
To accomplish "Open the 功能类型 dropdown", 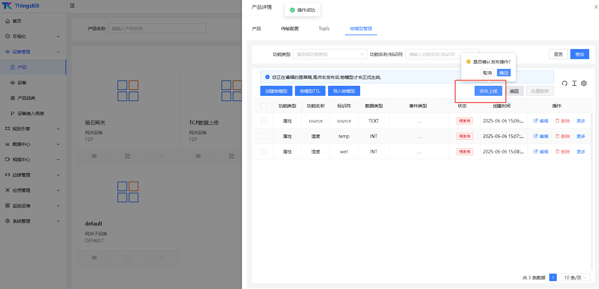I will click(x=330, y=54).
